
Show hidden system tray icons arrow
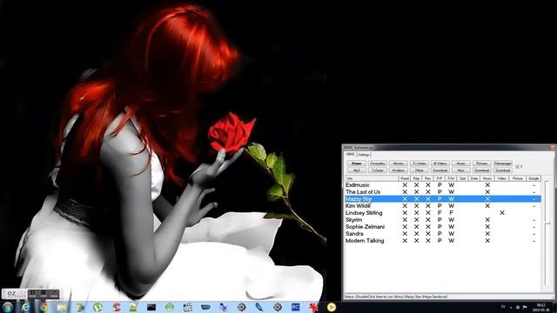511,307
